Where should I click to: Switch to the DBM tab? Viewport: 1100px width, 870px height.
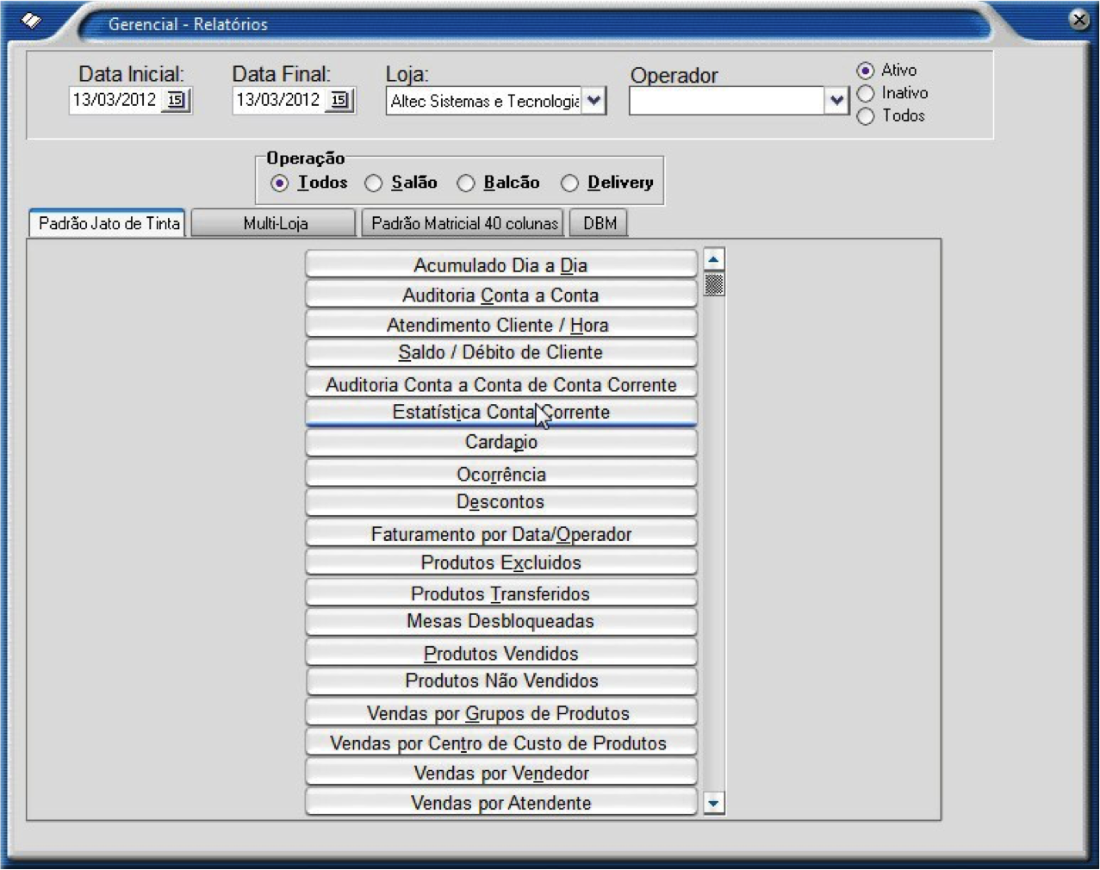pos(600,223)
